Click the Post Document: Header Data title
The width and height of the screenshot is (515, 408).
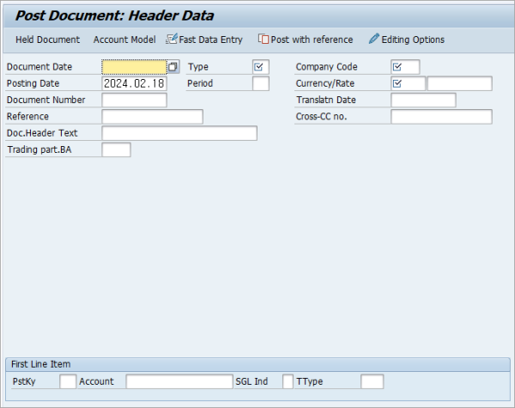[x=115, y=15]
